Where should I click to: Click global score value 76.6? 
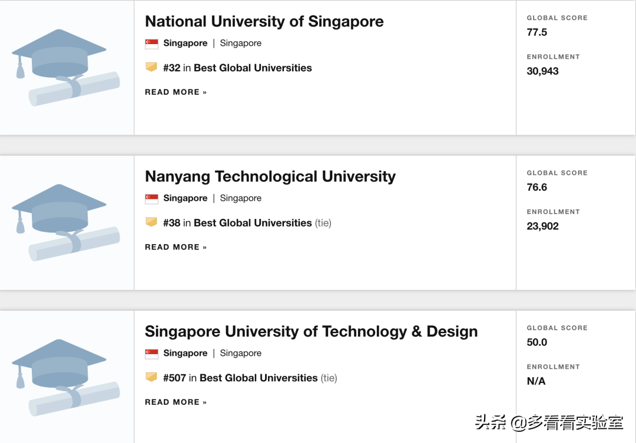pyautogui.click(x=536, y=187)
